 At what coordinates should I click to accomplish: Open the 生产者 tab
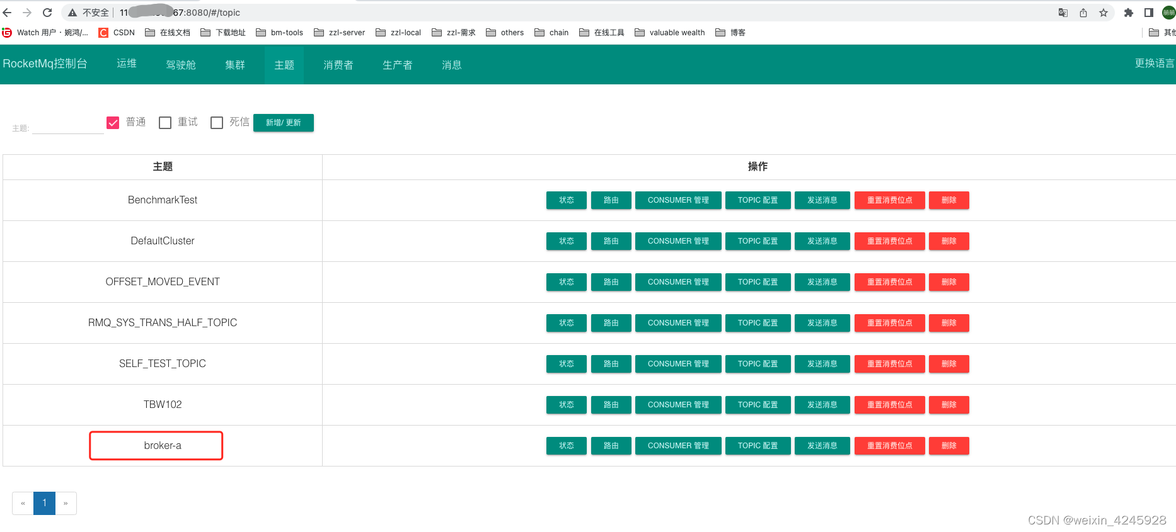pos(398,64)
